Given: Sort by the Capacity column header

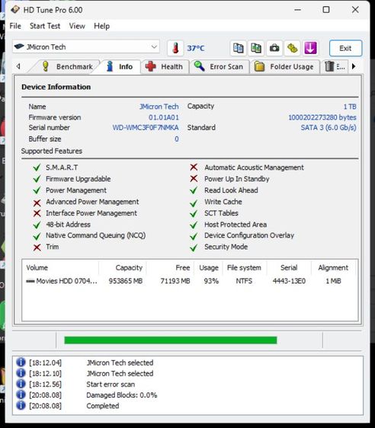Looking at the screenshot, I should (x=123, y=267).
